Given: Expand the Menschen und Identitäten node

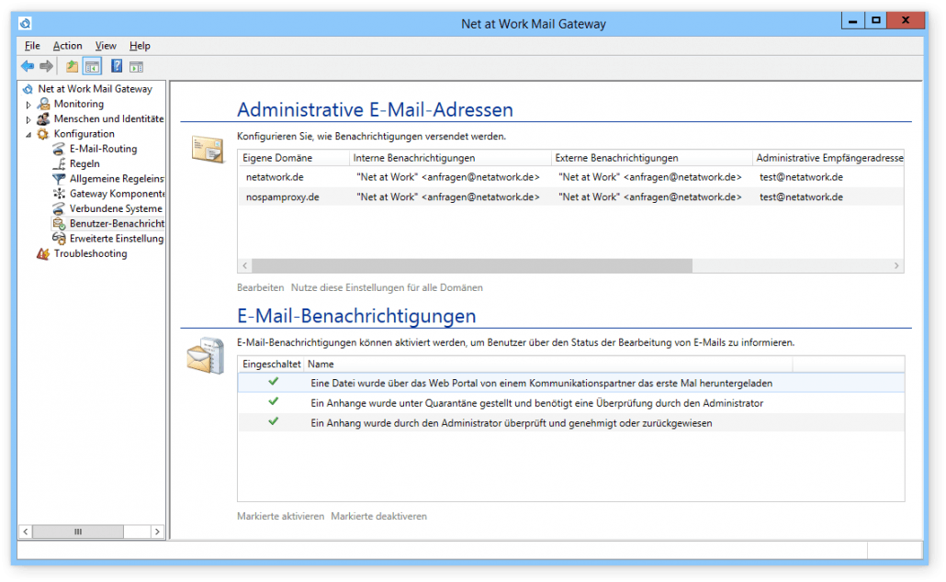Looking at the screenshot, I should pos(28,119).
